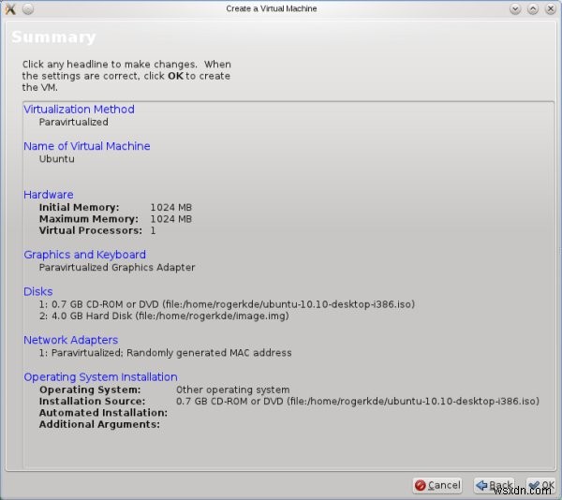Close the Create a Virtual Machine window
The height and width of the screenshot is (500, 562).
tap(551, 9)
